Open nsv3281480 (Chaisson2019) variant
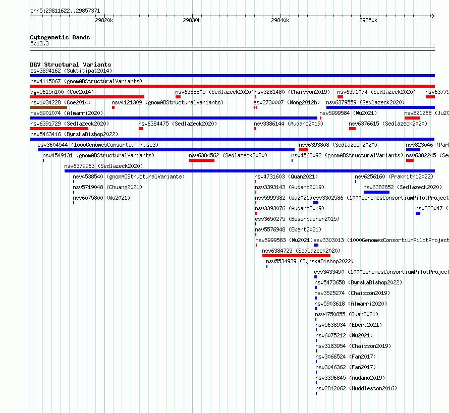Screen dimensions: 449x413 tap(292, 92)
